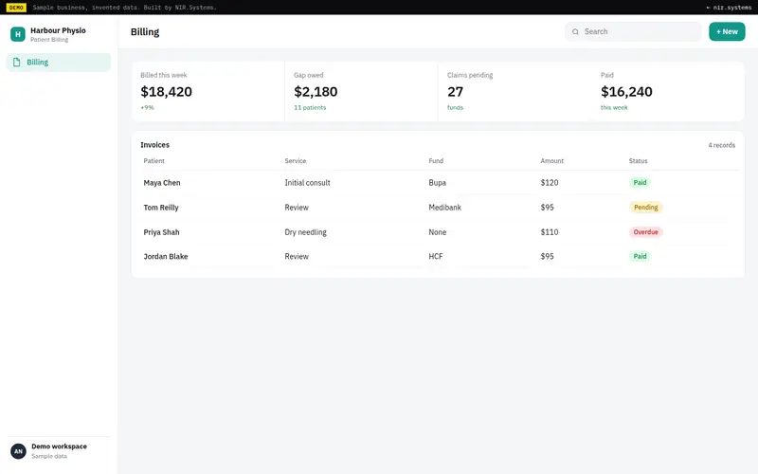Open the Demo workspace account entry
Viewport: 758px width, 474px height.
point(59,451)
